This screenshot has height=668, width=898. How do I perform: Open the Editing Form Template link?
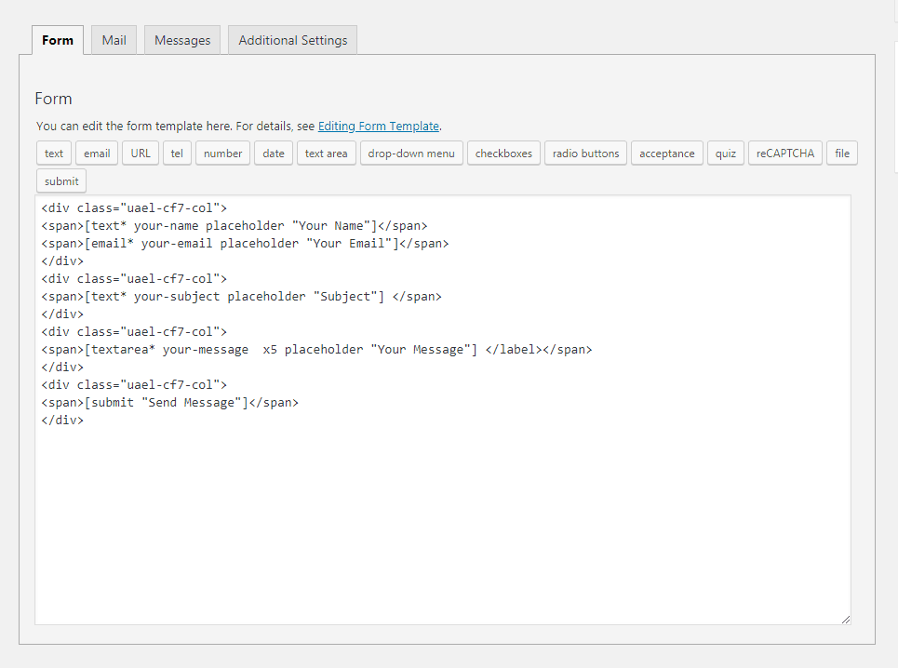[378, 126]
